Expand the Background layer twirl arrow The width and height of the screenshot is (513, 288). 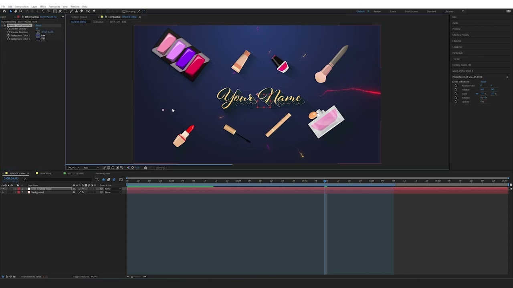click(15, 192)
